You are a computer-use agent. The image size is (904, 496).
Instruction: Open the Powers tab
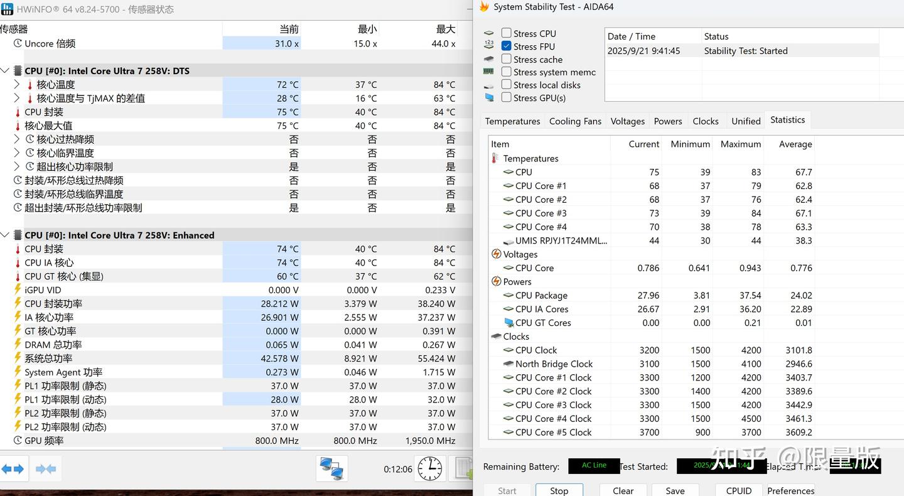pyautogui.click(x=668, y=121)
